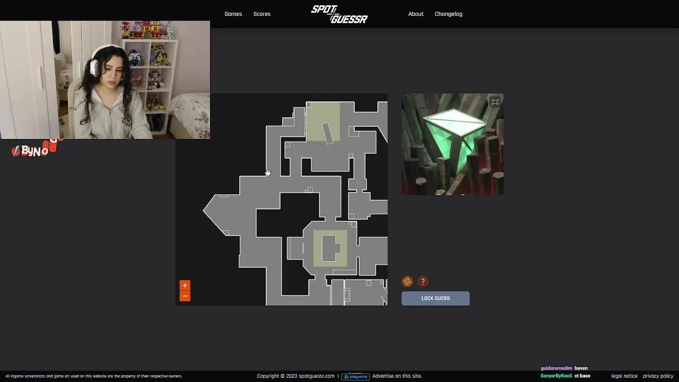Click the chat message 'ct base'
Screen dimensions: 679x382
582,376
